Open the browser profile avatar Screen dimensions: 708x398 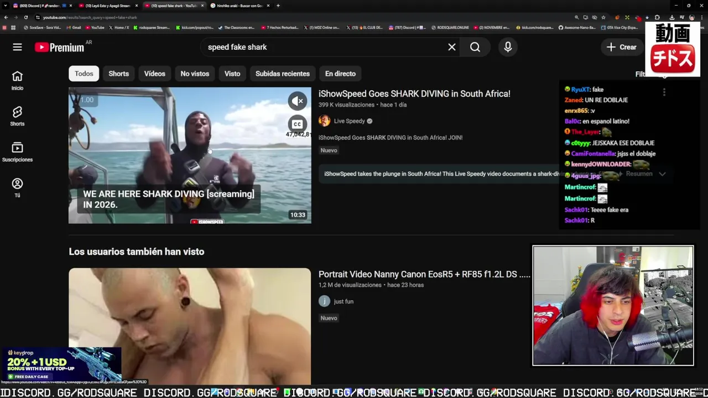[691, 17]
